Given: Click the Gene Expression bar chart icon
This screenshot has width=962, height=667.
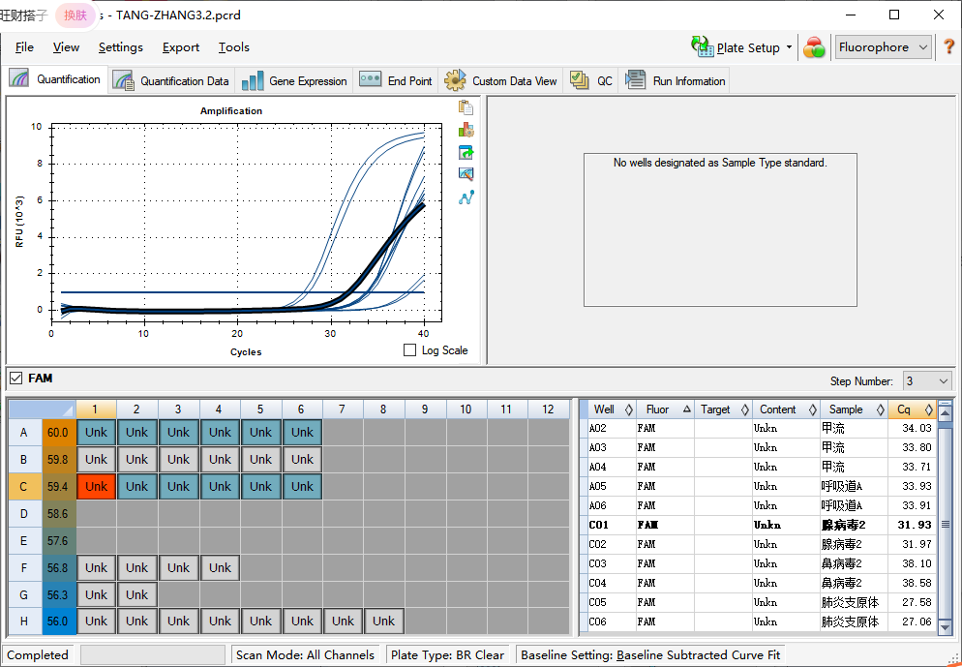Looking at the screenshot, I should pyautogui.click(x=253, y=81).
